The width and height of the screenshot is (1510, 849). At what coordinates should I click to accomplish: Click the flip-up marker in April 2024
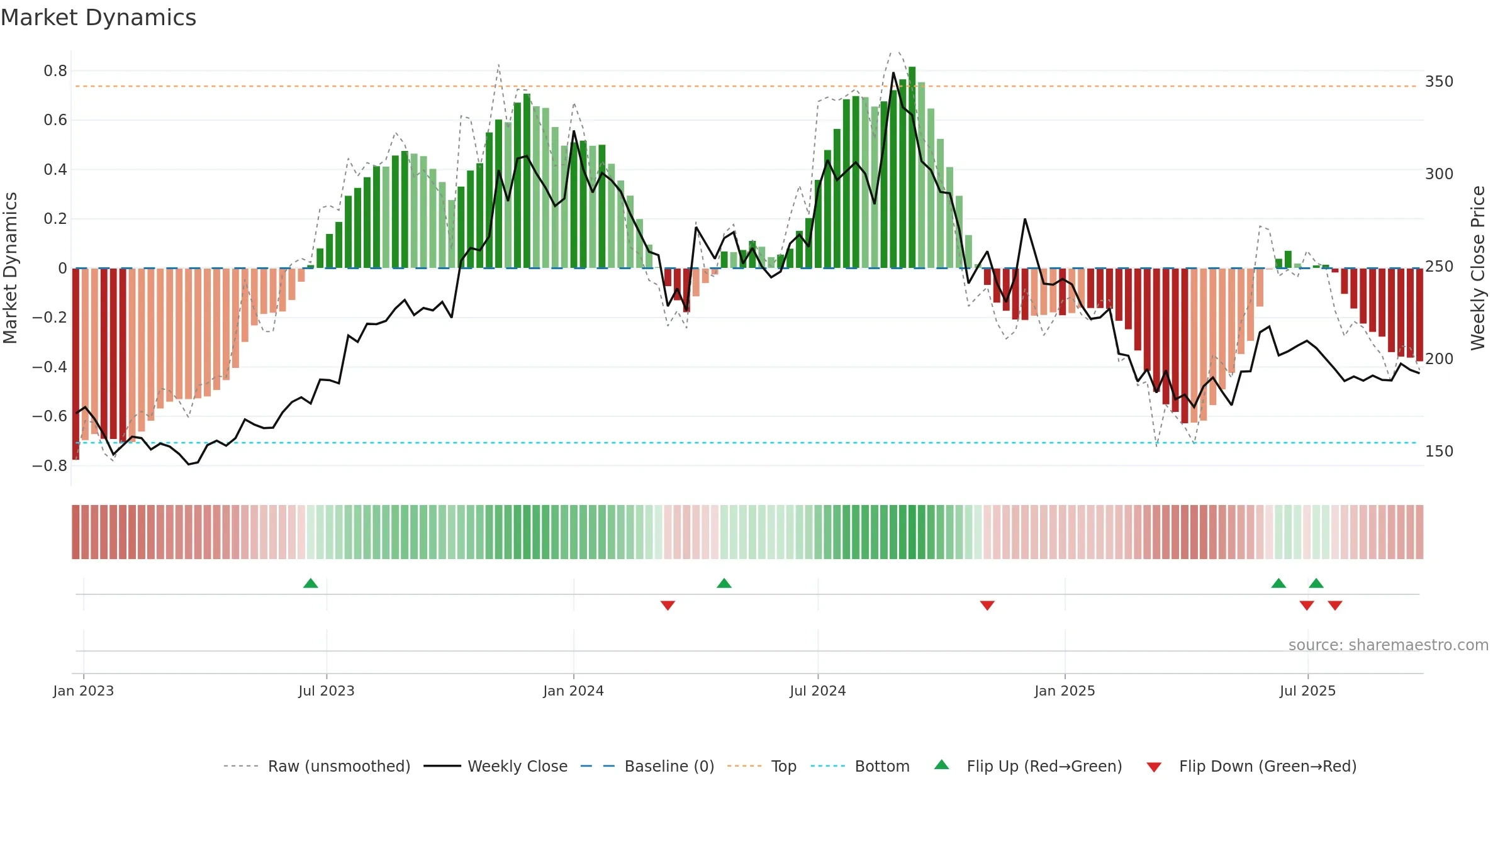(x=724, y=583)
